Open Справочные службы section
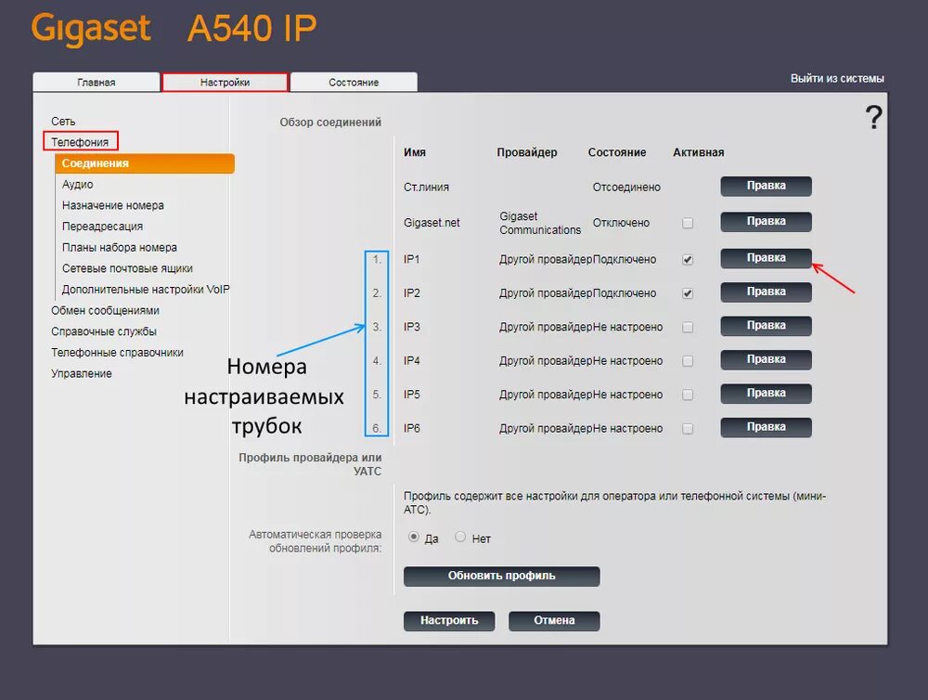 [x=104, y=331]
